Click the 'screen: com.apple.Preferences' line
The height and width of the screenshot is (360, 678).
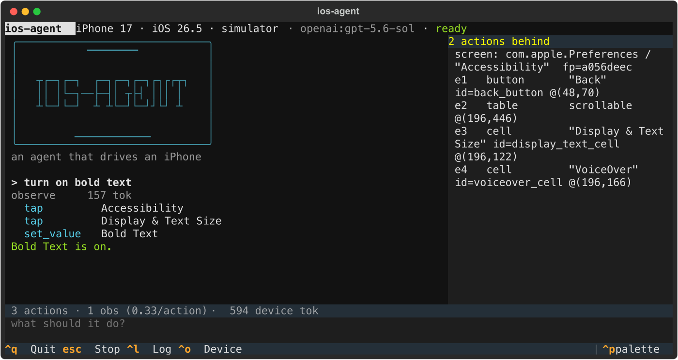point(553,54)
